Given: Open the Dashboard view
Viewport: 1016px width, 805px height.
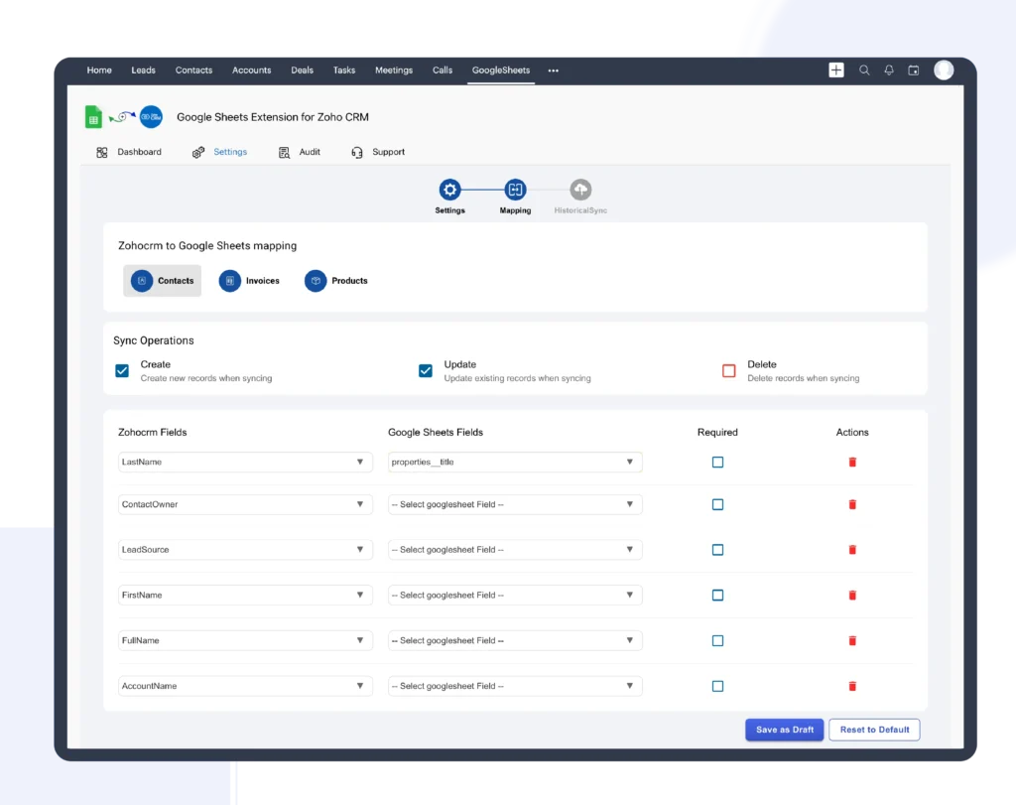Looking at the screenshot, I should pyautogui.click(x=131, y=152).
